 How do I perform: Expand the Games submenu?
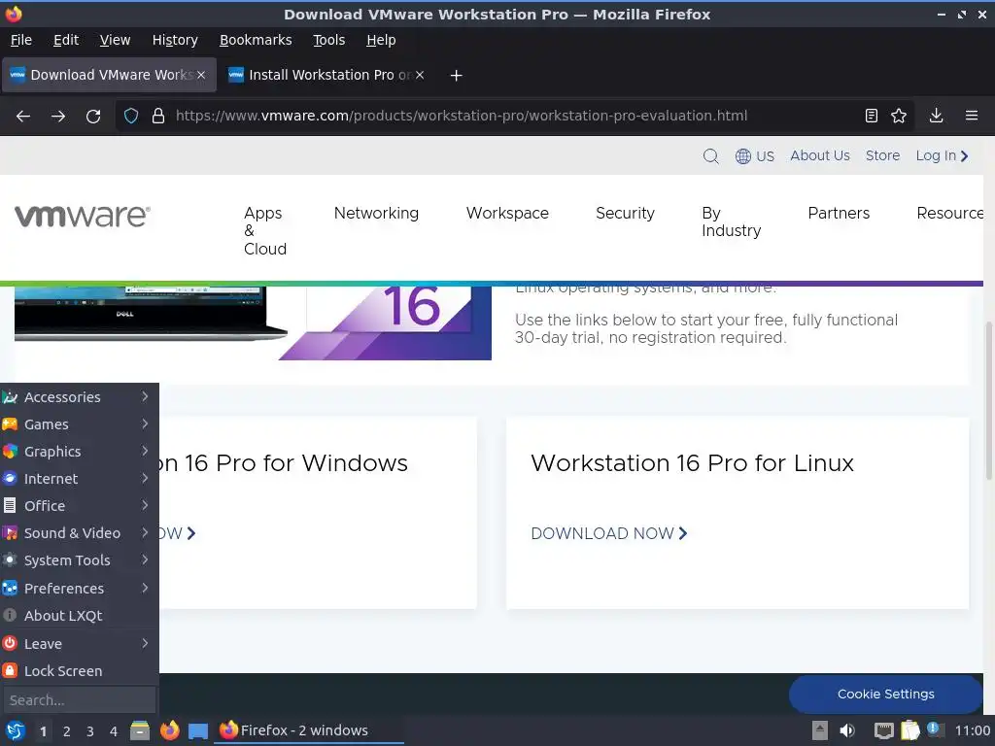coord(80,424)
